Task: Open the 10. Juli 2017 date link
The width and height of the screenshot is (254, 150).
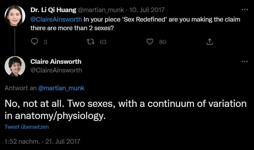Action: [x=147, y=10]
